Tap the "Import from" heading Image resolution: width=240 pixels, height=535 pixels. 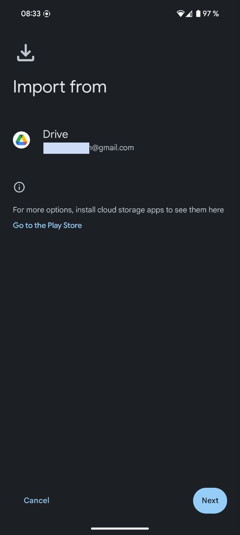point(60,87)
